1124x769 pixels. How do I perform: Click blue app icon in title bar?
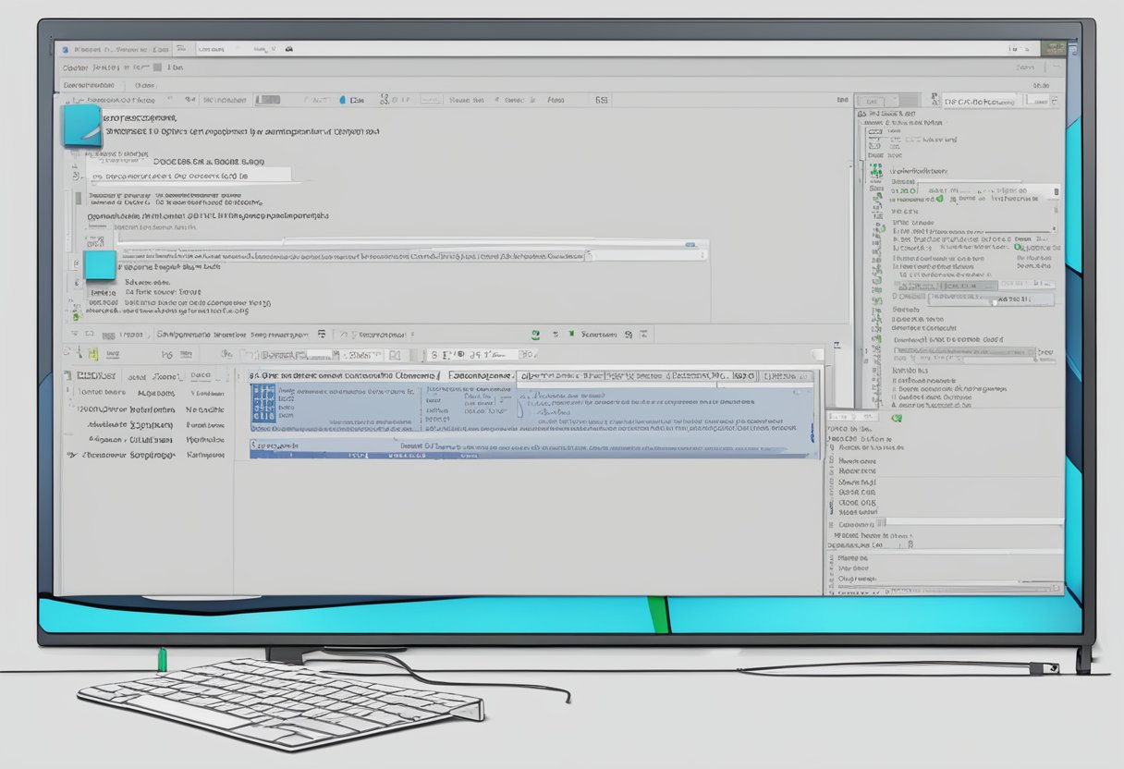62,48
